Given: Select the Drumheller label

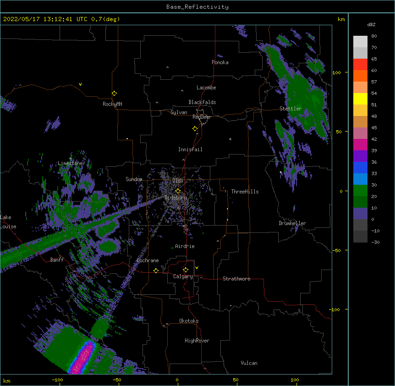Looking at the screenshot, I should tap(292, 223).
